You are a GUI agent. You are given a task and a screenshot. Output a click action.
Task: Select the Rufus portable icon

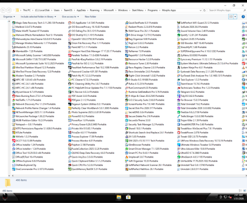click(126, 83)
